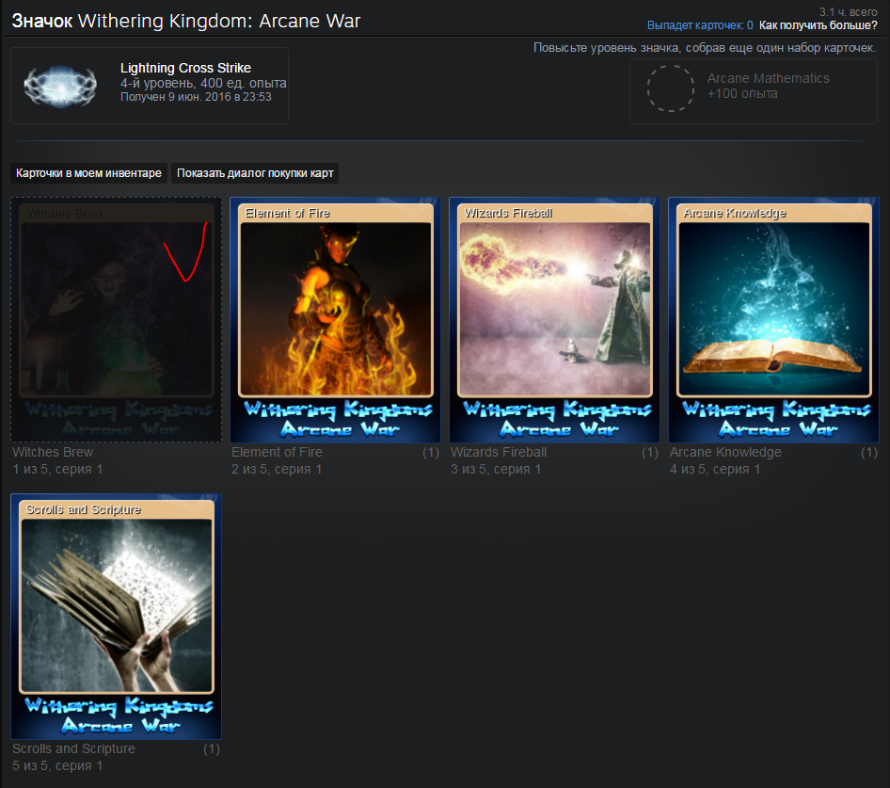Click count (1) next to Scrolls and Scripture

212,749
